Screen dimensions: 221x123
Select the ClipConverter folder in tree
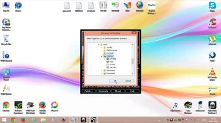coord(112,50)
